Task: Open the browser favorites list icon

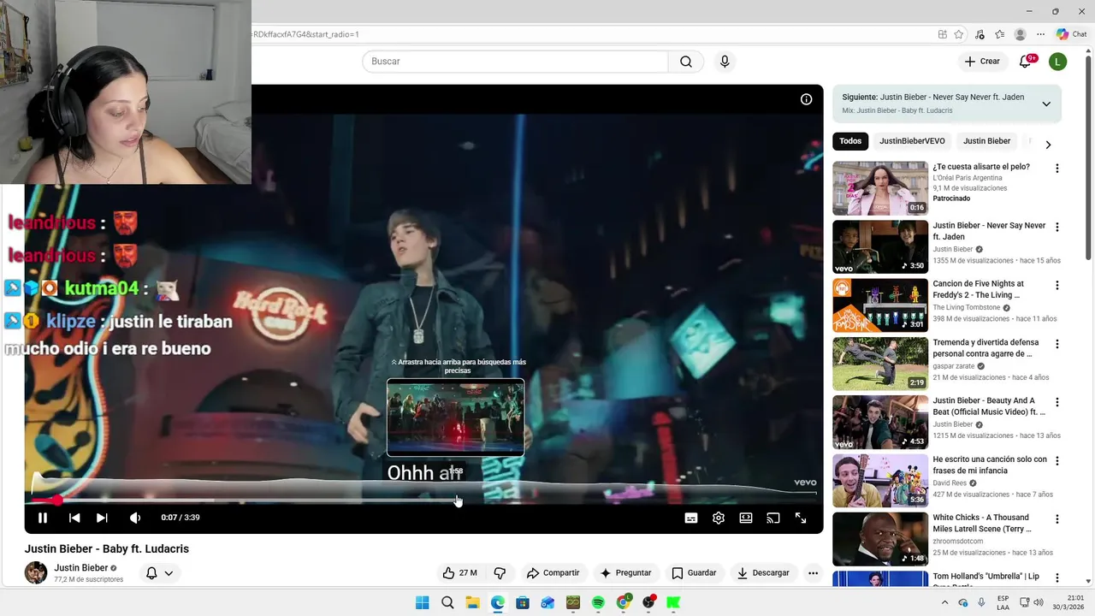Action: (x=999, y=34)
